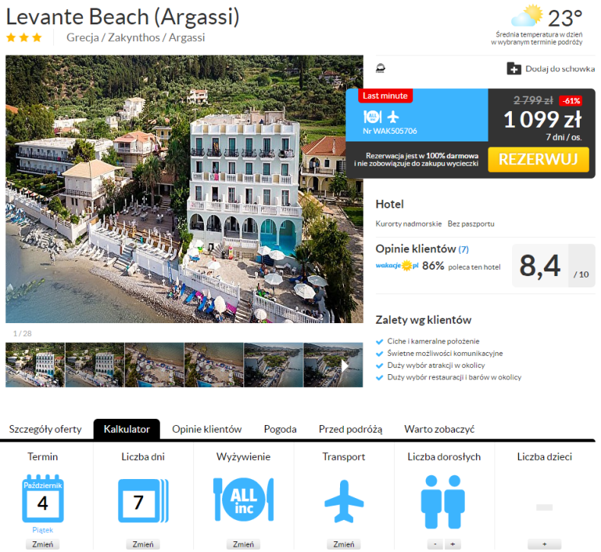Viewport: 601px width, 552px height.
Task: Decrease number of adults with minus
Action: pos(435,544)
